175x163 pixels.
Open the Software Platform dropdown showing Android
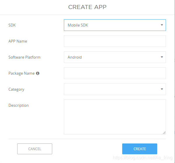115,57
